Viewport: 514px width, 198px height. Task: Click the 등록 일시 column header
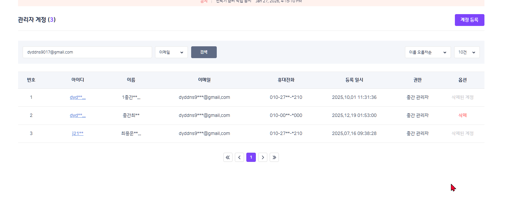pos(354,80)
